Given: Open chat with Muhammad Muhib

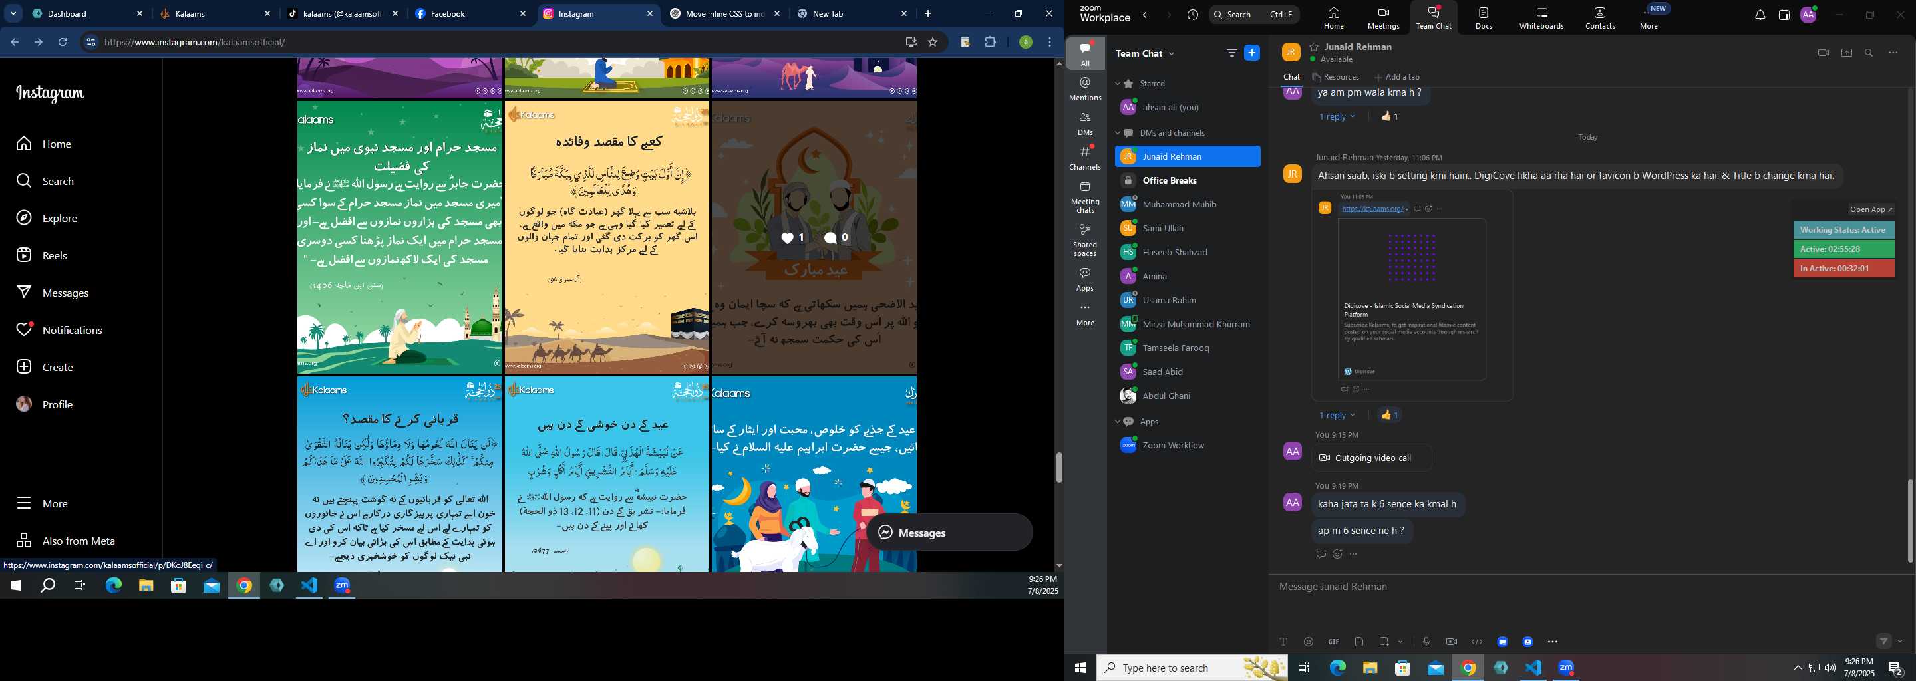Looking at the screenshot, I should pos(1187,204).
